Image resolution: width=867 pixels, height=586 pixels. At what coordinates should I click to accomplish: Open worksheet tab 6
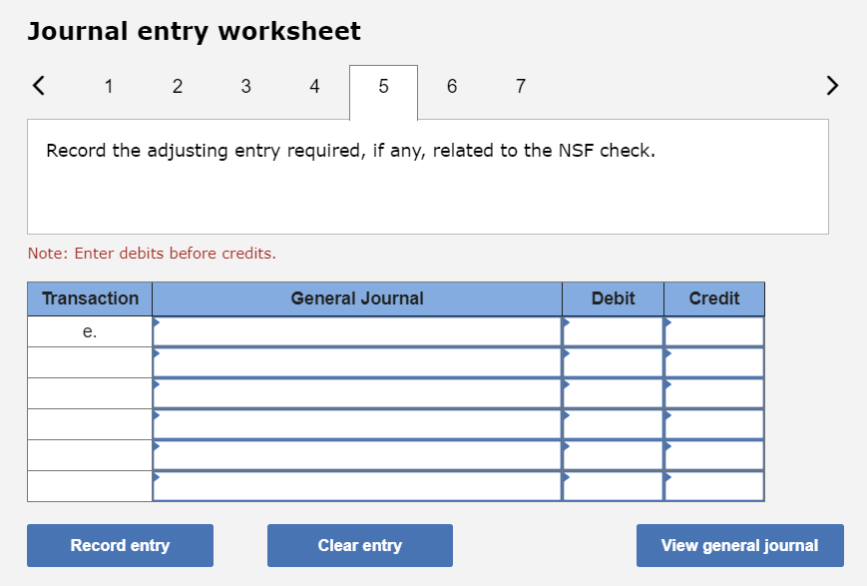pos(451,87)
